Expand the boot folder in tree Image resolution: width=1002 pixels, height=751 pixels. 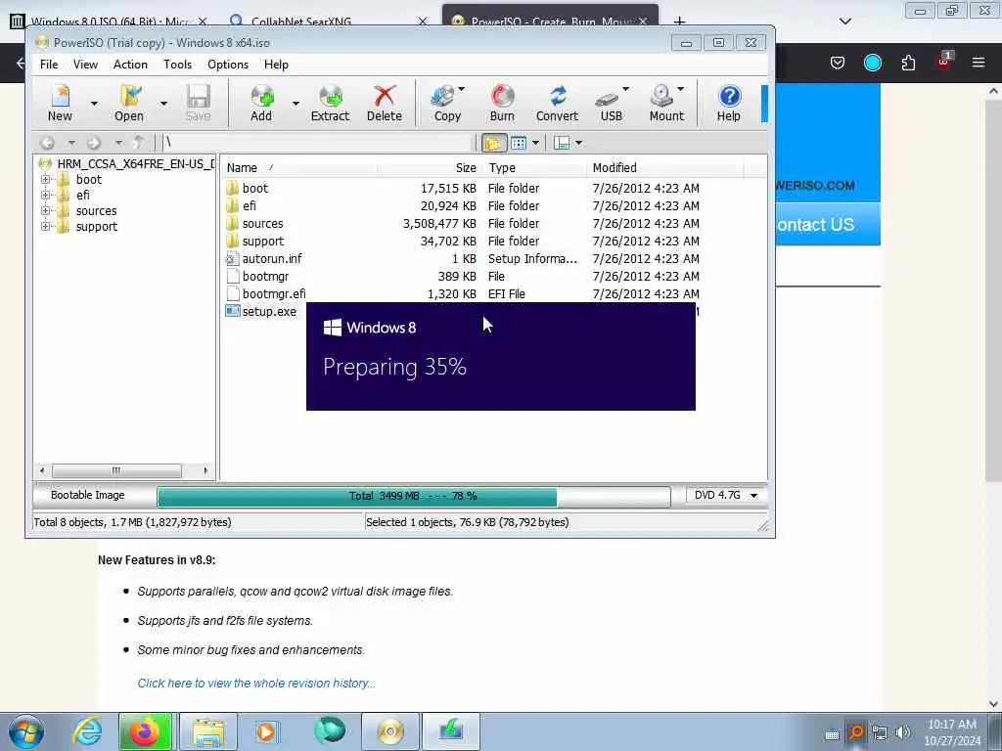coord(45,180)
